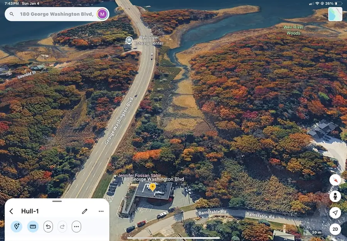Click the Redo icon
The height and width of the screenshot is (241, 347).
(62, 227)
